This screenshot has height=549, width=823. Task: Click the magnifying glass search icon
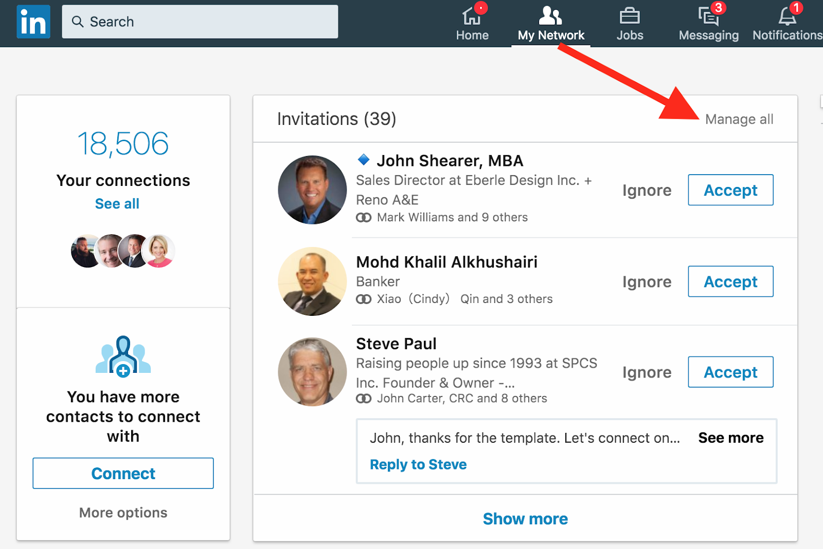point(78,22)
